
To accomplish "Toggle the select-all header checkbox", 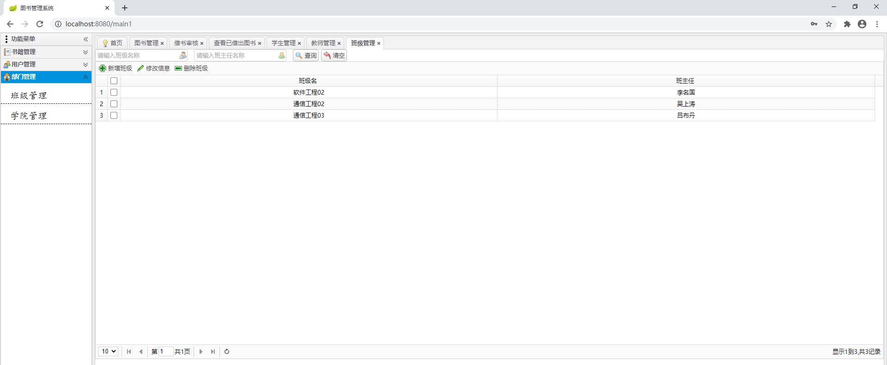I will [114, 81].
